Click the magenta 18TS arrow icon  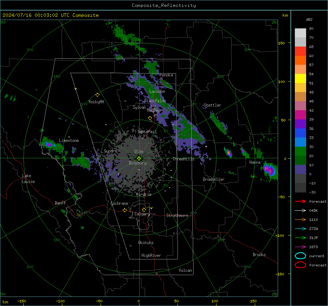(300, 247)
